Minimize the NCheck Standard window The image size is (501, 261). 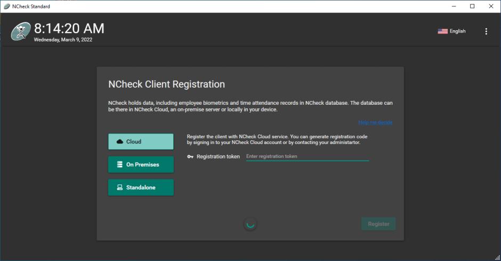coord(454,6)
